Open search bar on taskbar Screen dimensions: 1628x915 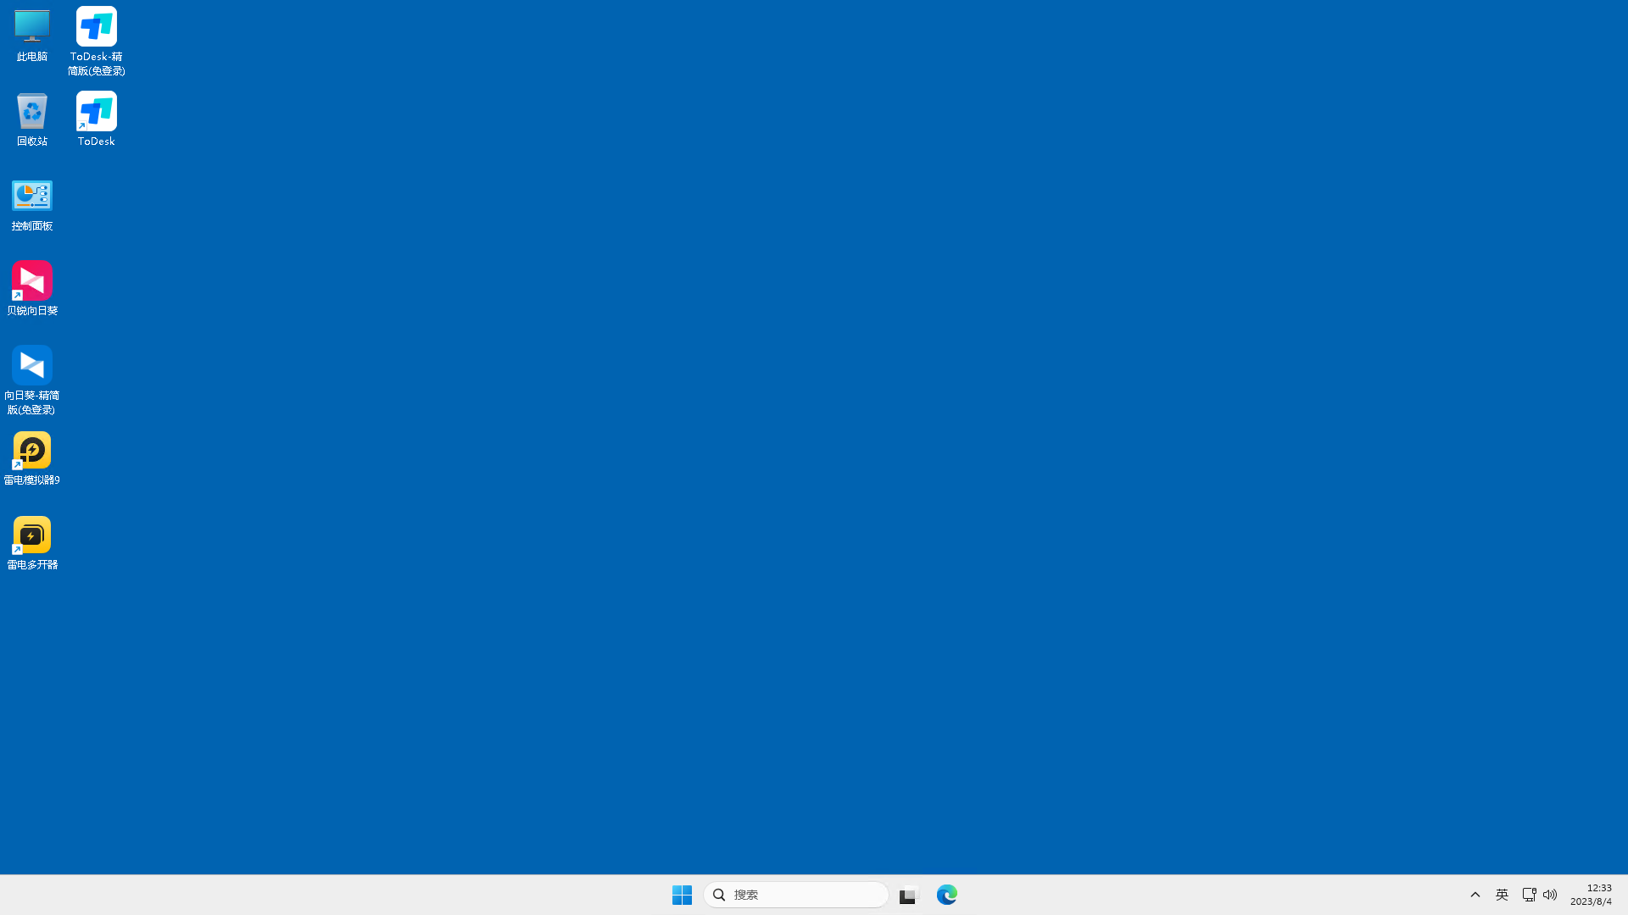(796, 894)
